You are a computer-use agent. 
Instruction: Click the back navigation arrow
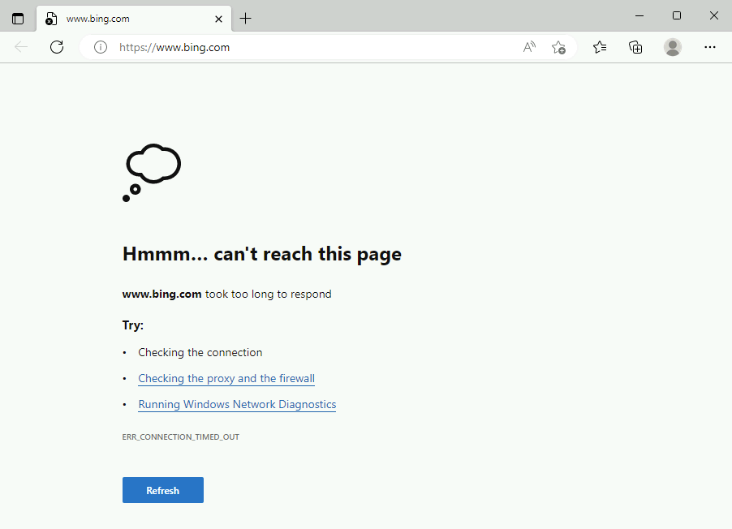click(20, 47)
